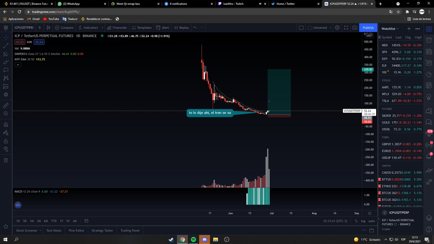Change the D timeframe interval
This screenshot has width=434, height=244.
39,27
